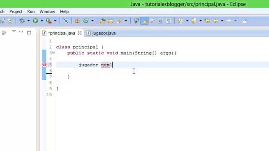
Task: Click the Open Task folder icon
Action: tap(111, 21)
